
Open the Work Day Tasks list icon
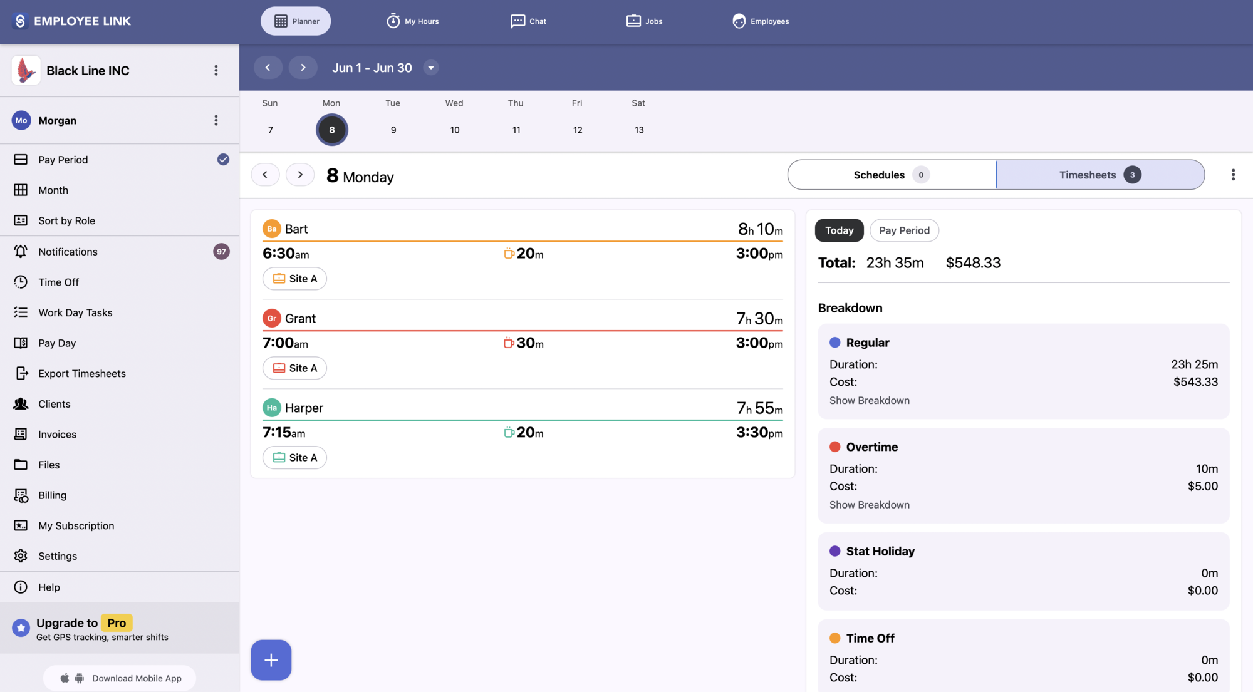click(21, 312)
